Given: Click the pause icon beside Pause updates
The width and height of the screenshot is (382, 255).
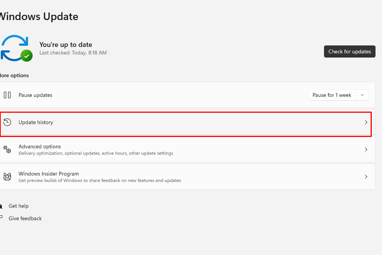Looking at the screenshot, I should pyautogui.click(x=7, y=95).
